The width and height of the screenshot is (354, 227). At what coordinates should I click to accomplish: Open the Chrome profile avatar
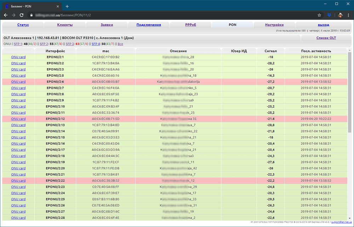pyautogui.click(x=340, y=15)
